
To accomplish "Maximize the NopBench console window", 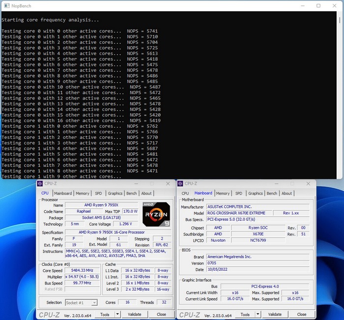I will (x=318, y=6).
